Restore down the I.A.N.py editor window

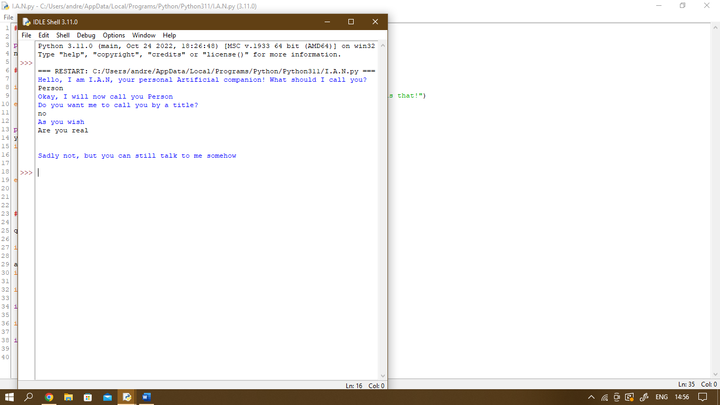click(683, 5)
